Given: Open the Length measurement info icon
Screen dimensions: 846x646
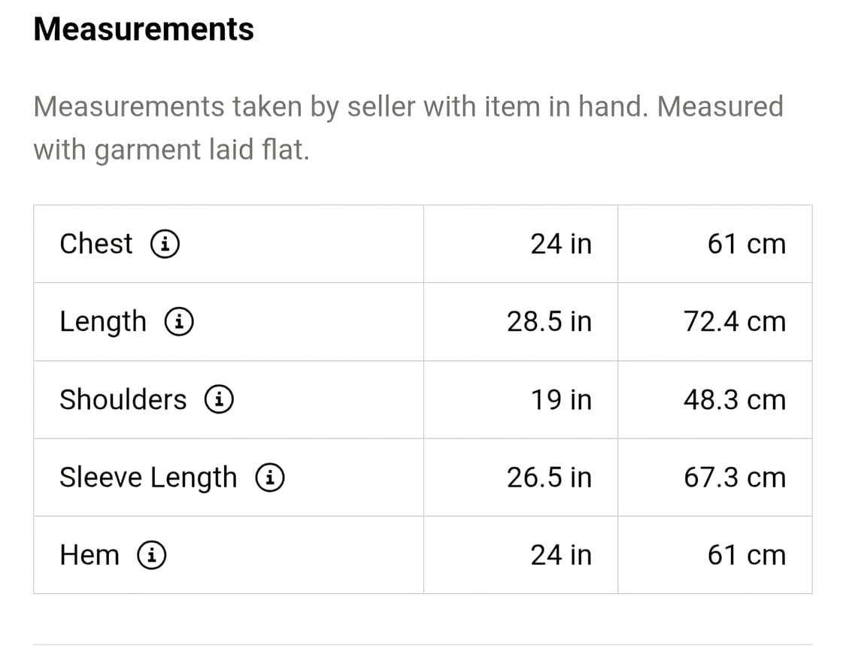Looking at the screenshot, I should click(x=180, y=322).
